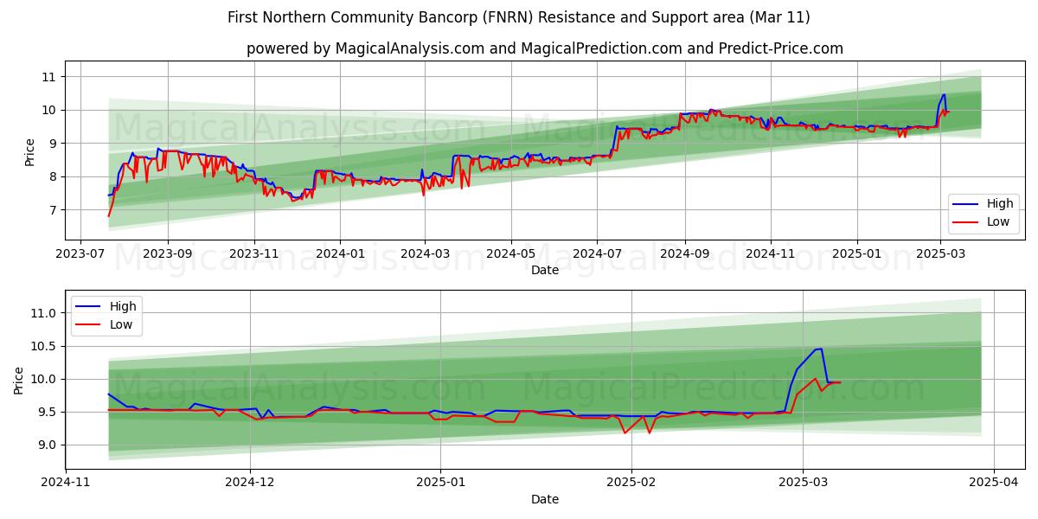Click the '2023-09' x-axis label

point(167,254)
